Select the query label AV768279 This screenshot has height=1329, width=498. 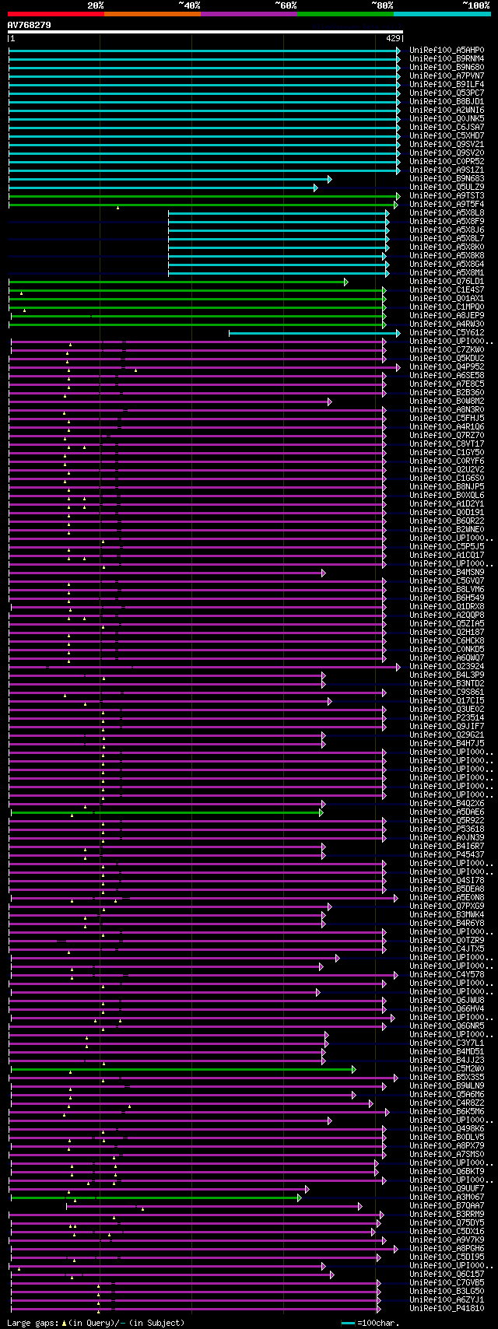(29, 25)
